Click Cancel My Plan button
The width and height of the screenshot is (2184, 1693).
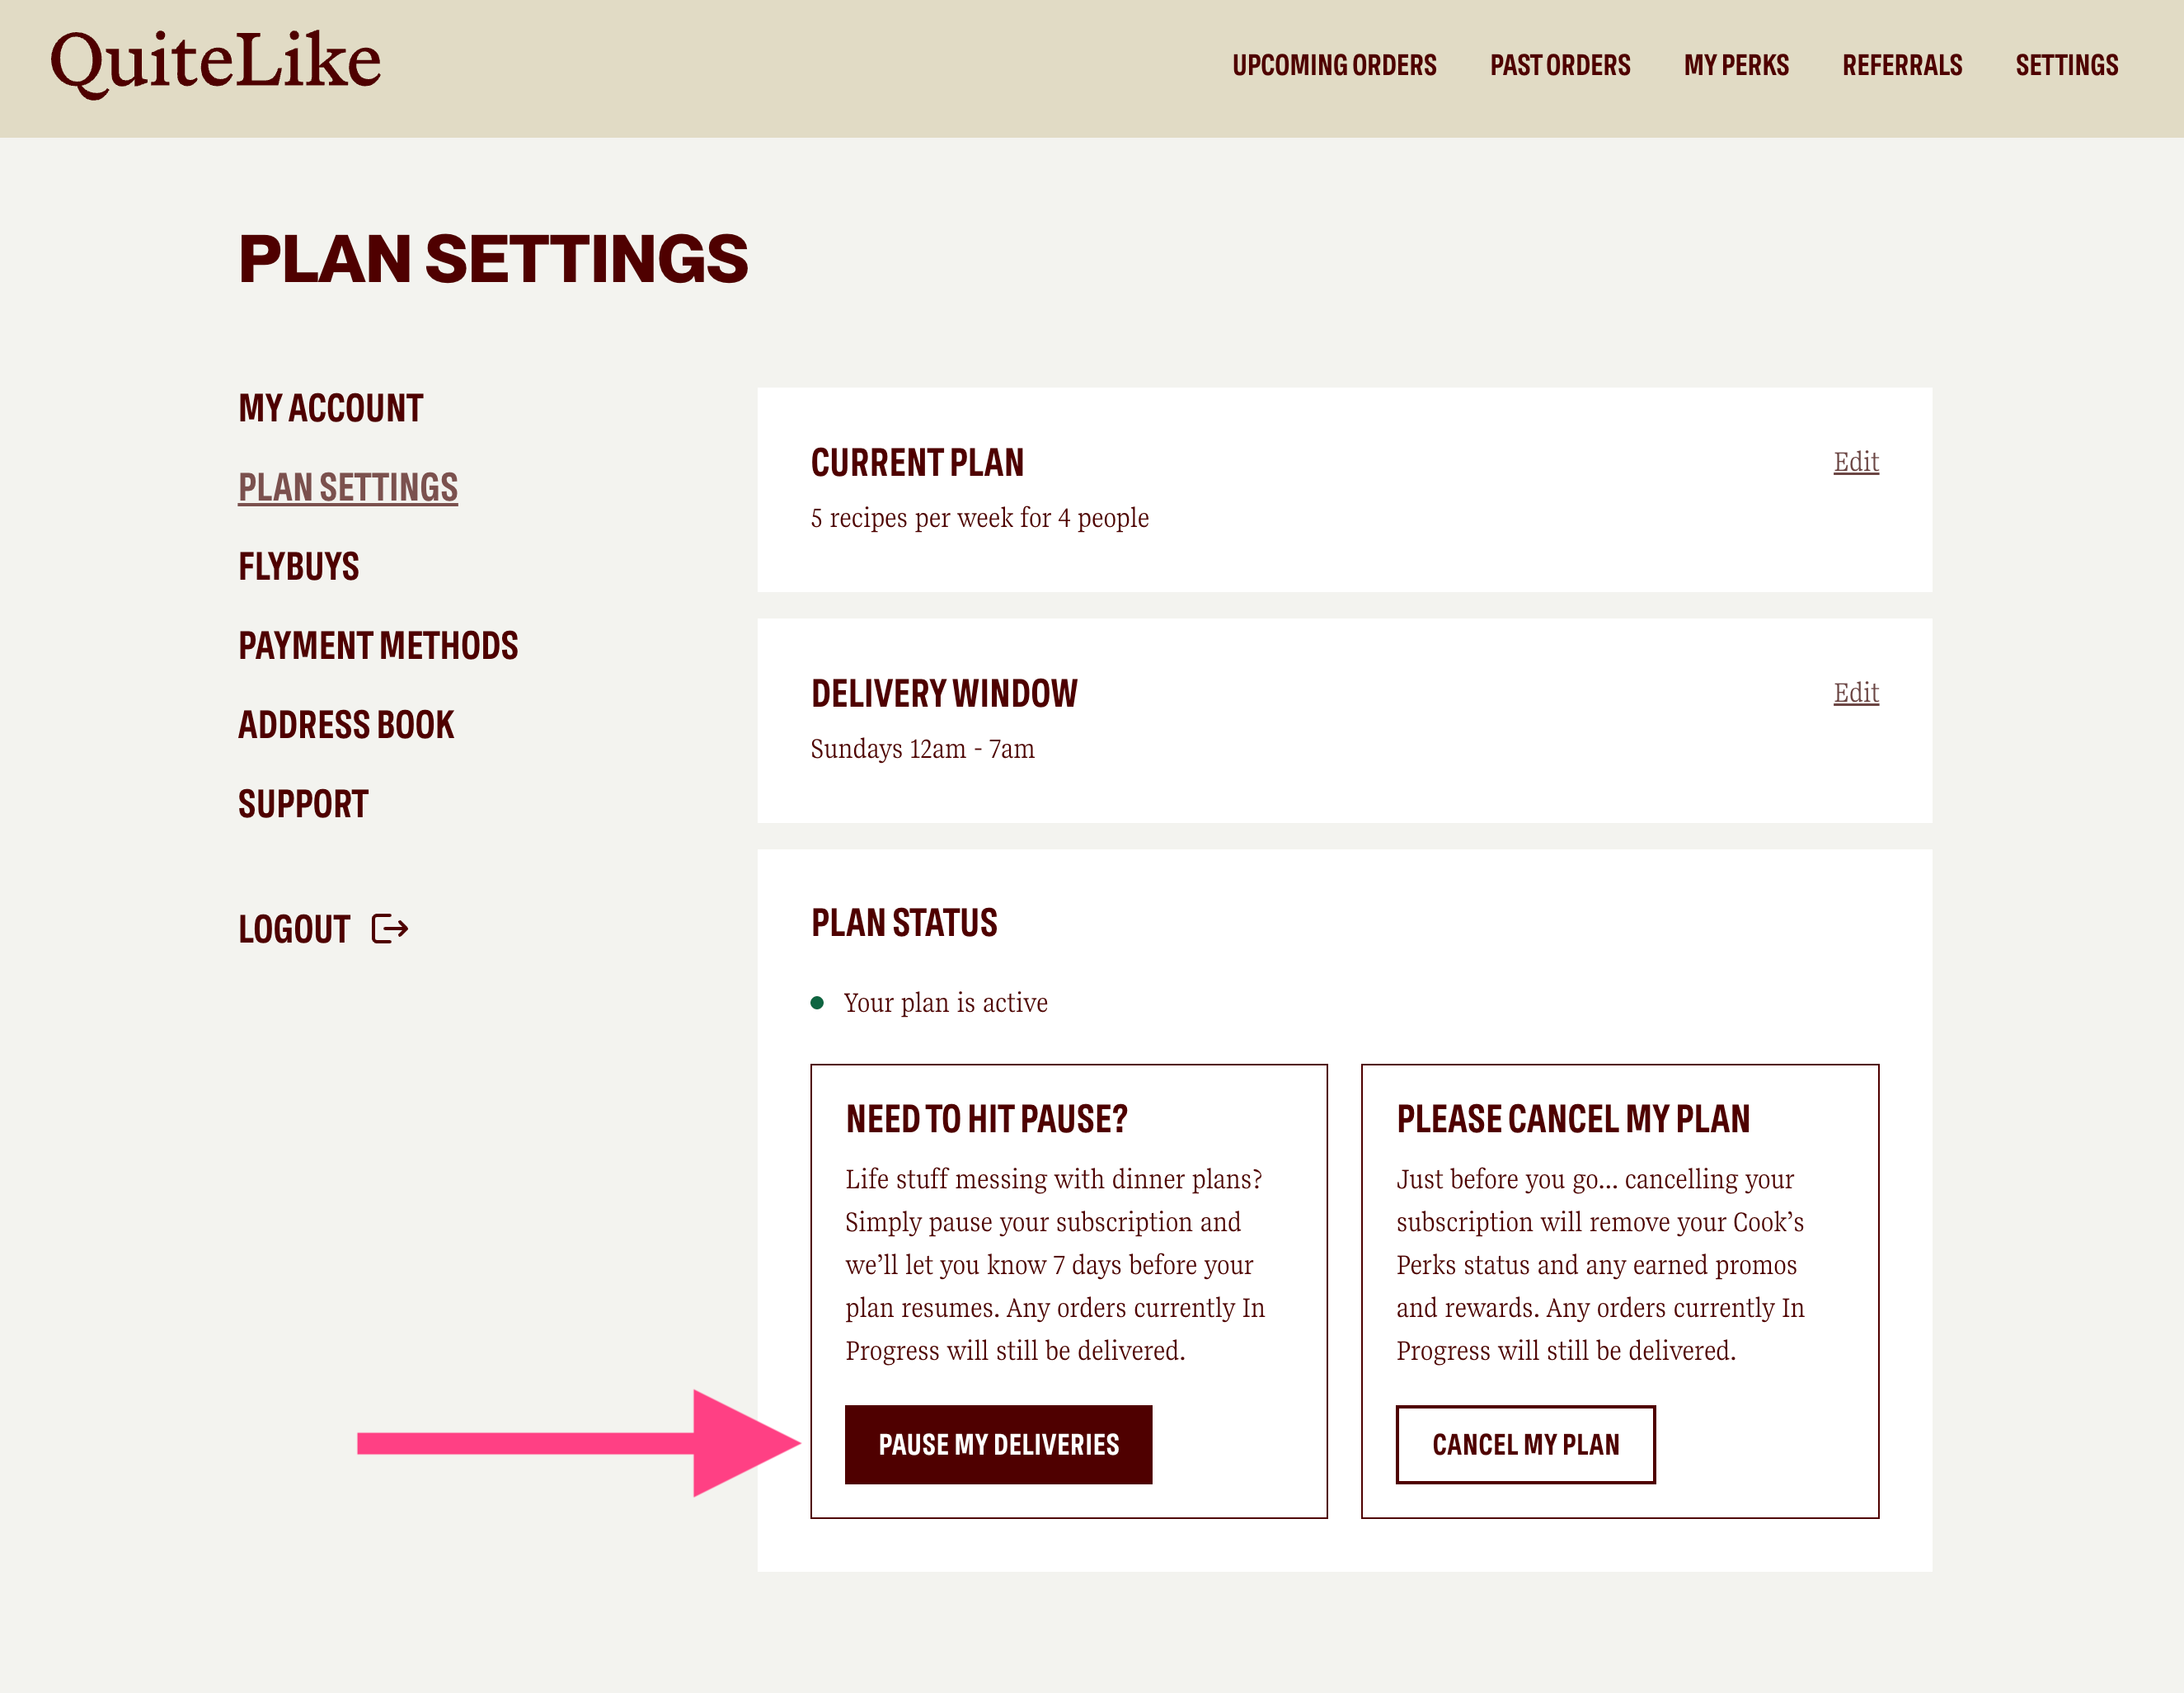pyautogui.click(x=1525, y=1444)
